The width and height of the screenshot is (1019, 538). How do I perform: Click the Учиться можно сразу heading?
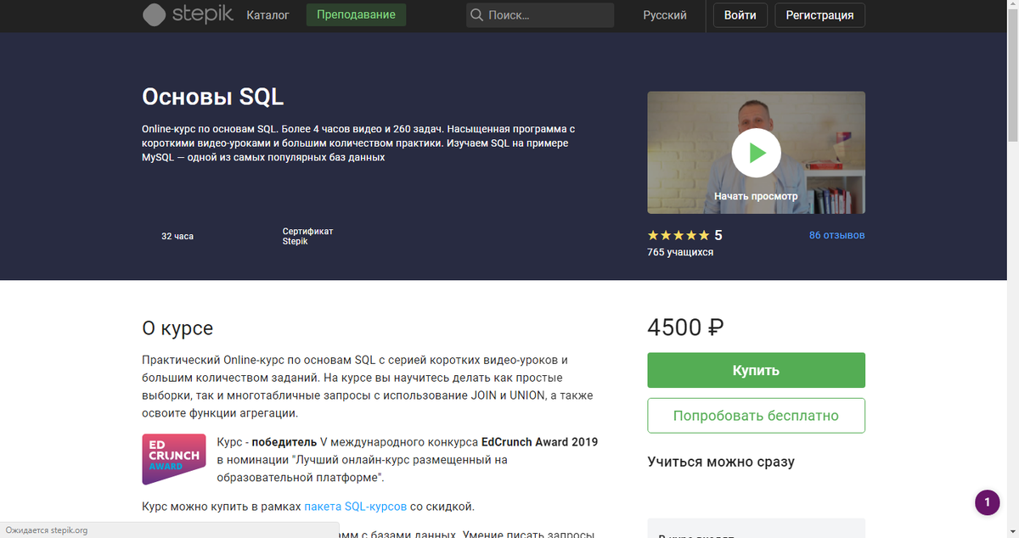click(721, 462)
